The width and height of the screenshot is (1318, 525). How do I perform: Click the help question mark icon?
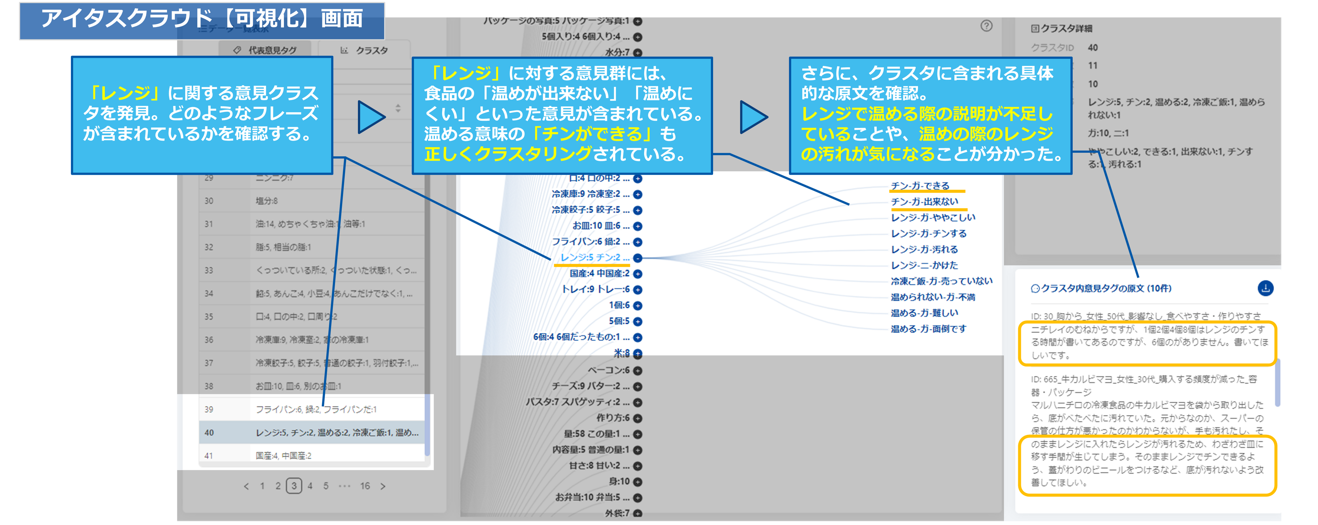[986, 26]
